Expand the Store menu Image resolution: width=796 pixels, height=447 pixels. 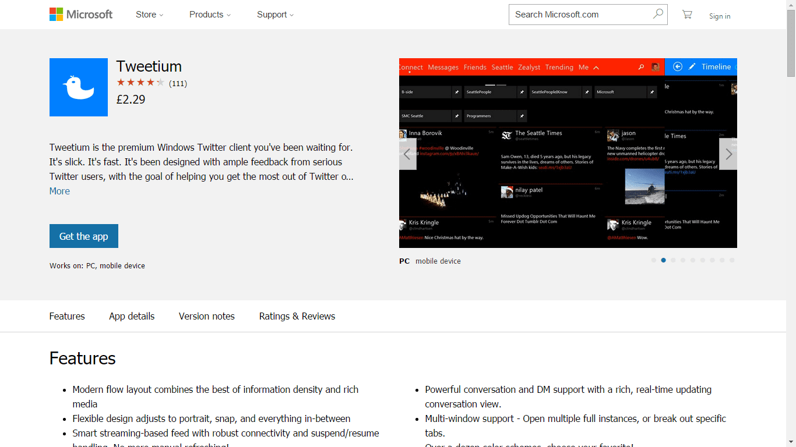tap(149, 15)
